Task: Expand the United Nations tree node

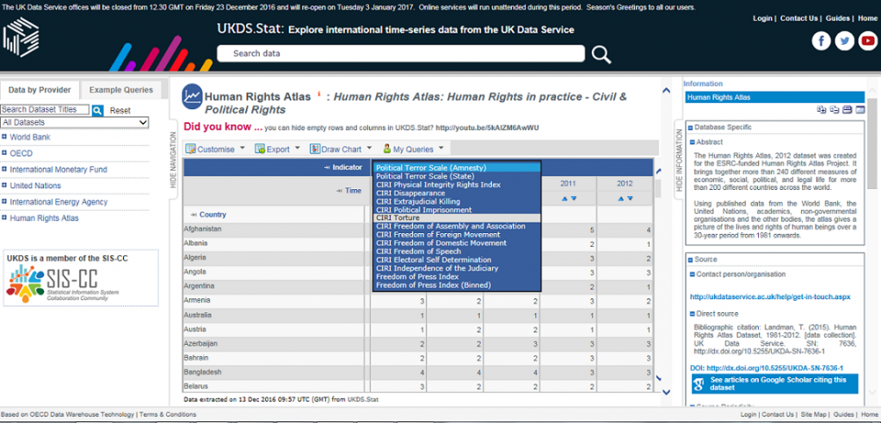Action: [4, 186]
